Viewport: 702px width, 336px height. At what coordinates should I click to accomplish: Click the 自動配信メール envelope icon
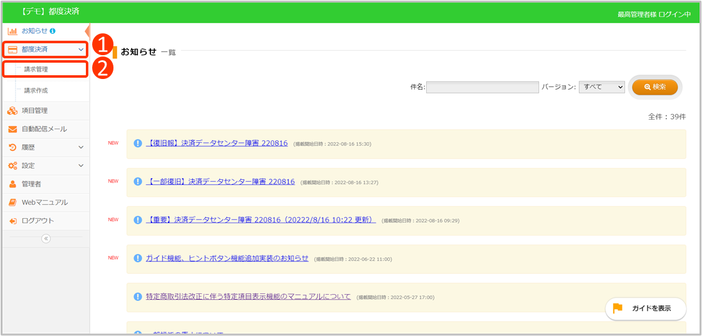tap(13, 129)
